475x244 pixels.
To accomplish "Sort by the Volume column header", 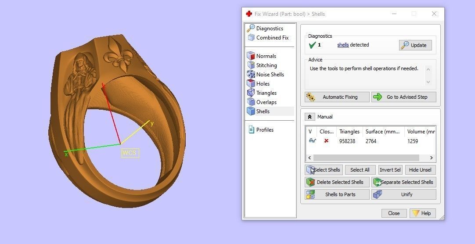I will pyautogui.click(x=420, y=131).
